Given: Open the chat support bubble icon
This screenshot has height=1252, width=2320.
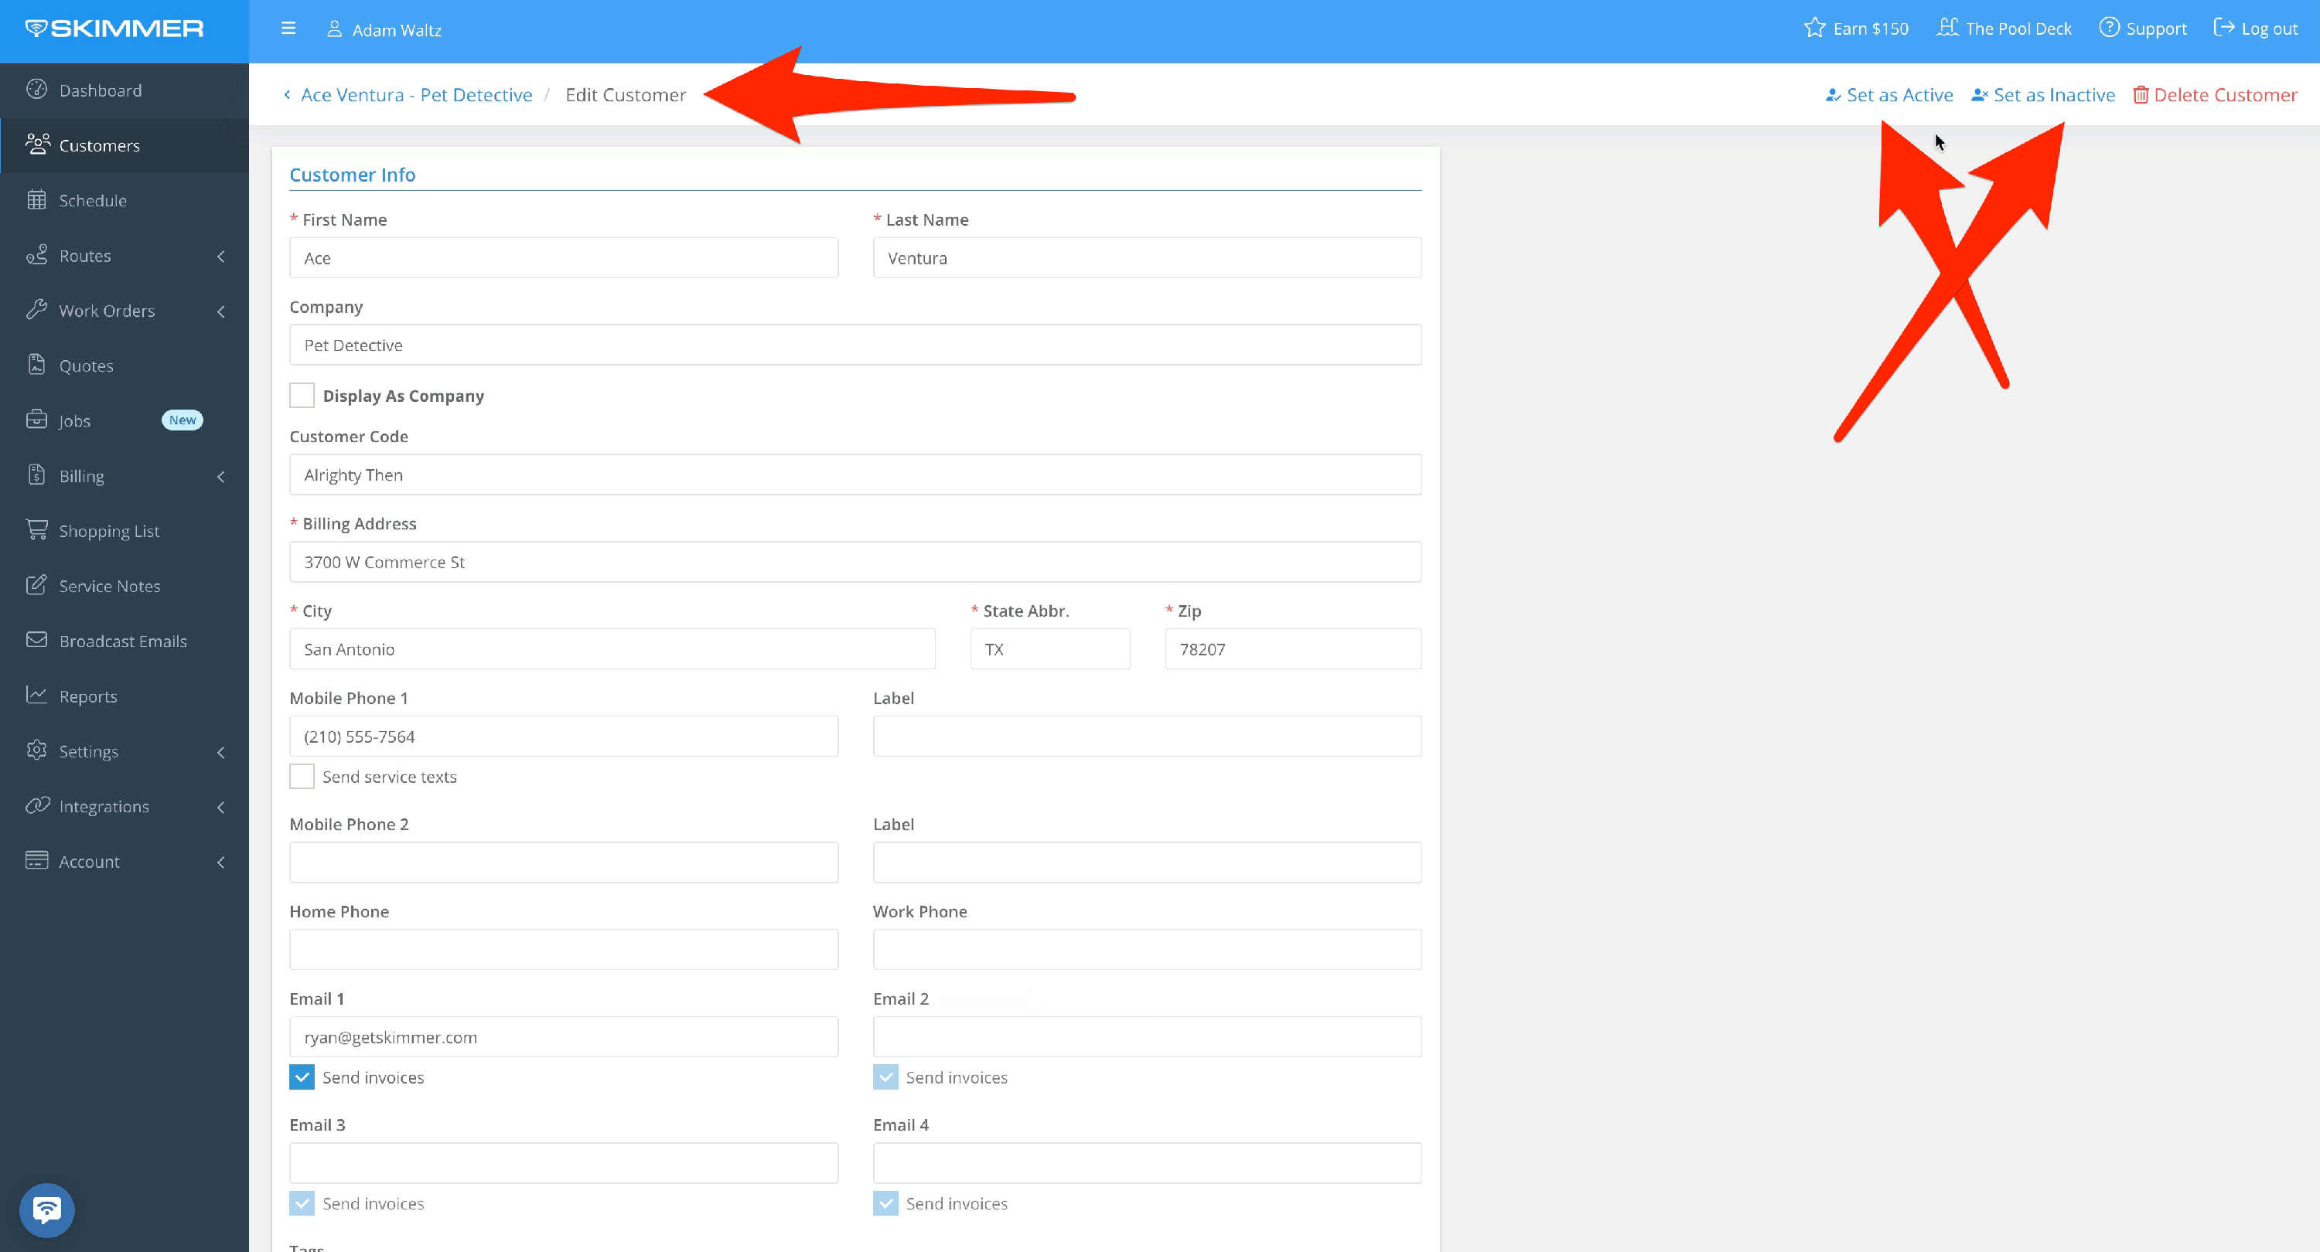Looking at the screenshot, I should tap(47, 1209).
